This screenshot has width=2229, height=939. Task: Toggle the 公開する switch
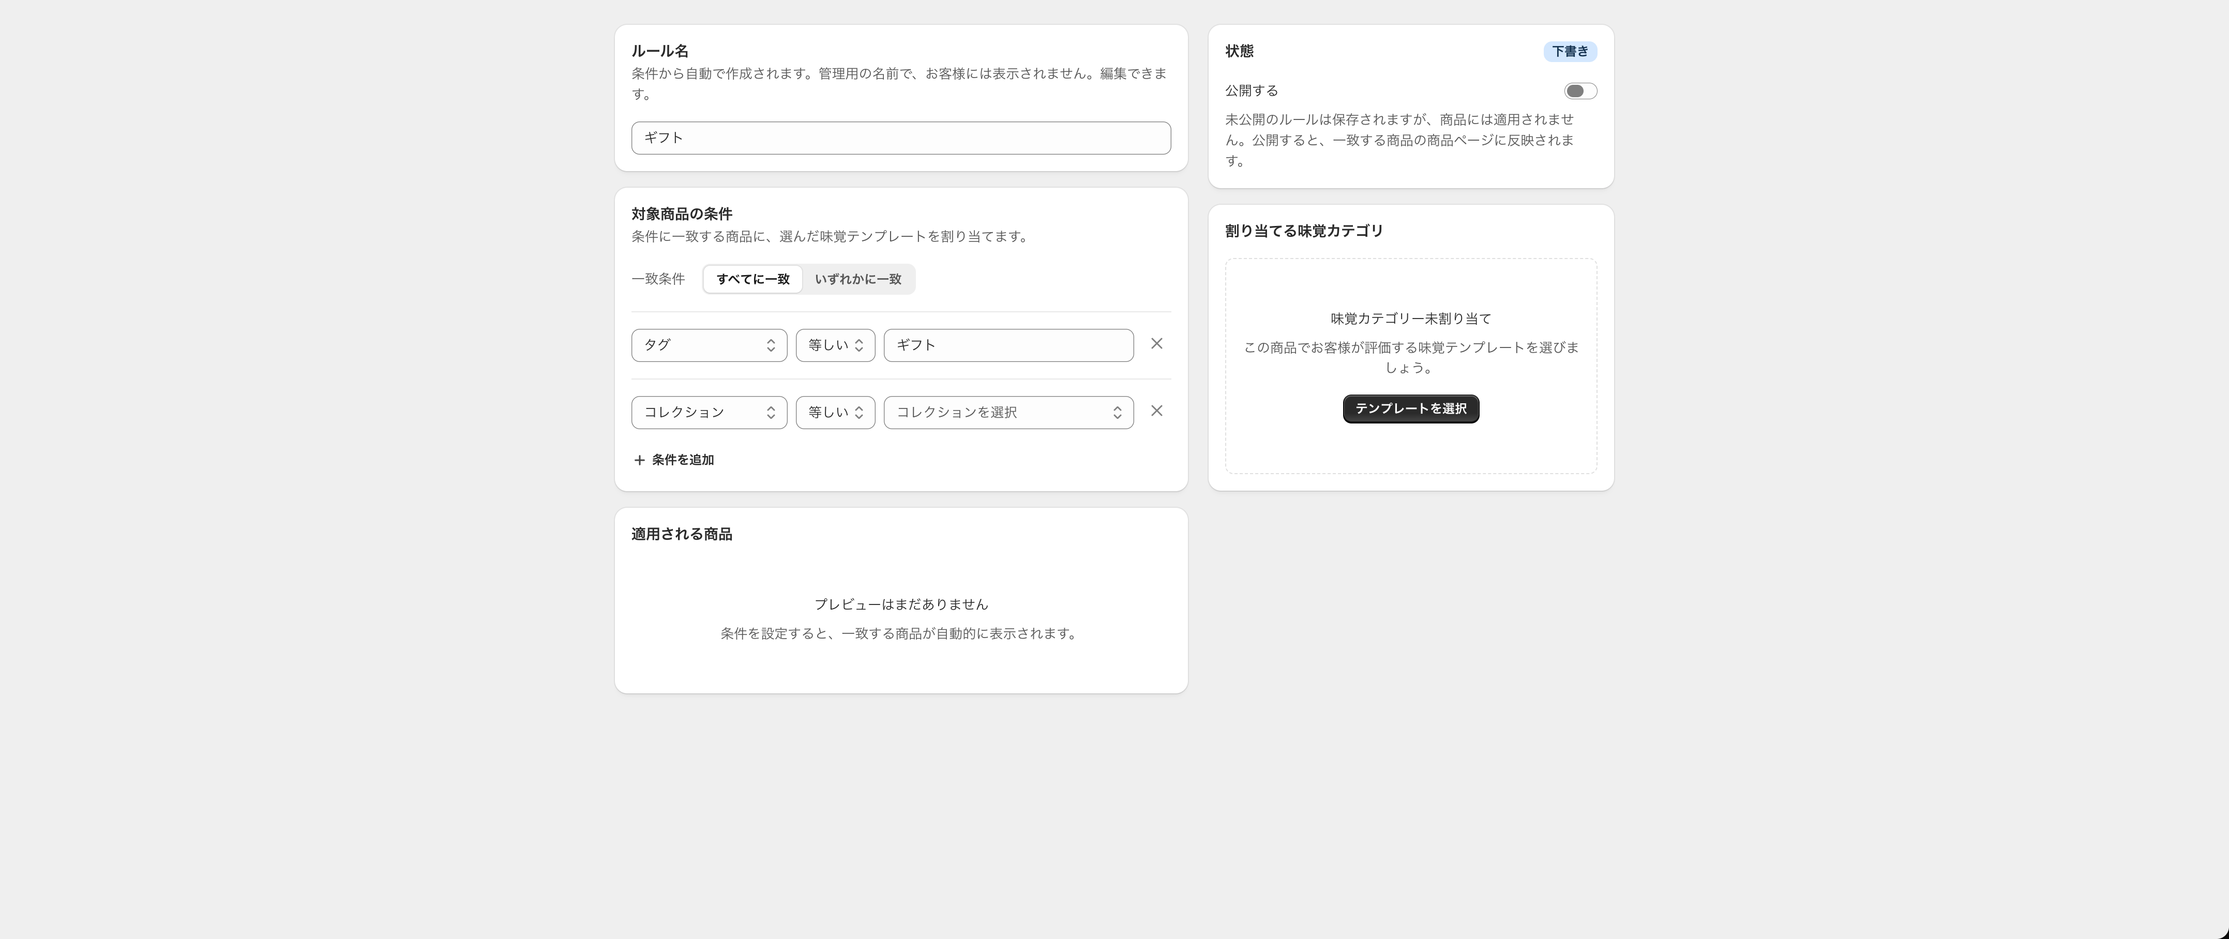tap(1580, 91)
